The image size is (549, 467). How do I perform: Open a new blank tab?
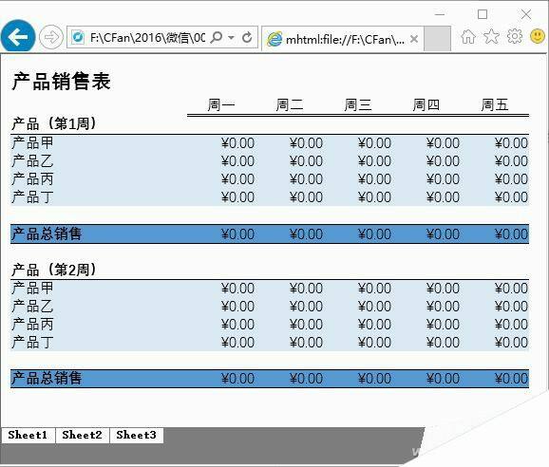point(437,39)
